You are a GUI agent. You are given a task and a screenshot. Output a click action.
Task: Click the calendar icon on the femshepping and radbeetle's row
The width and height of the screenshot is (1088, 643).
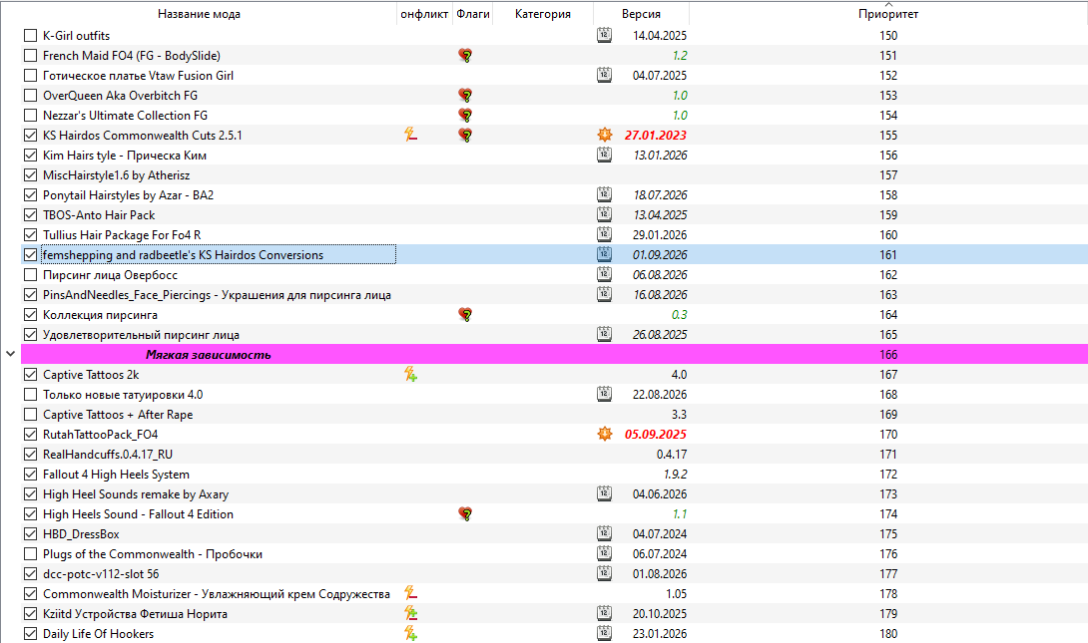click(x=604, y=255)
